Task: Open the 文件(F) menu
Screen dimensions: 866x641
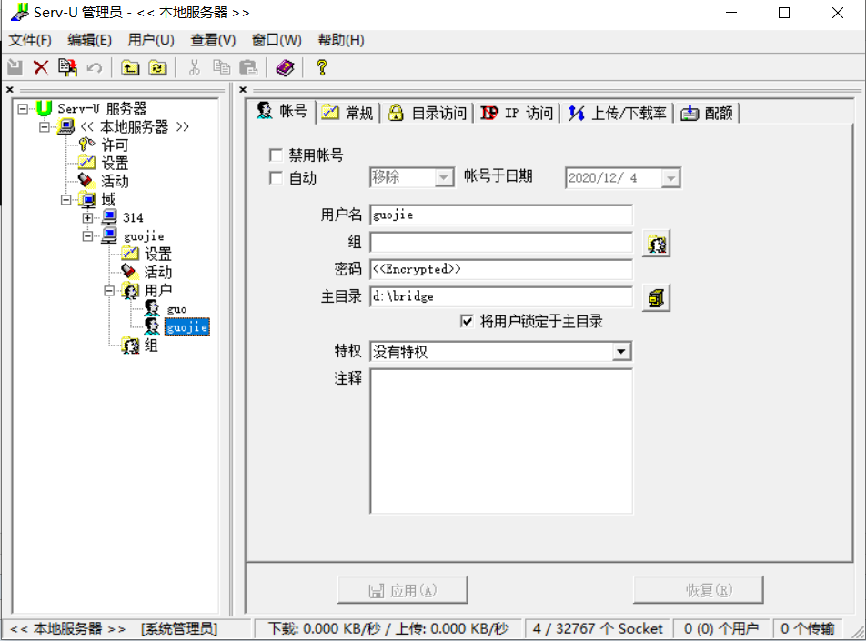Action: pyautogui.click(x=30, y=40)
